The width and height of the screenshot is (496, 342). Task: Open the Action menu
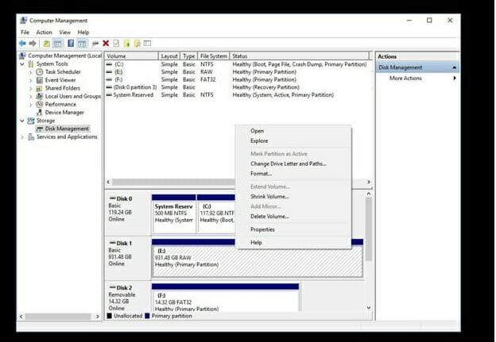44,33
